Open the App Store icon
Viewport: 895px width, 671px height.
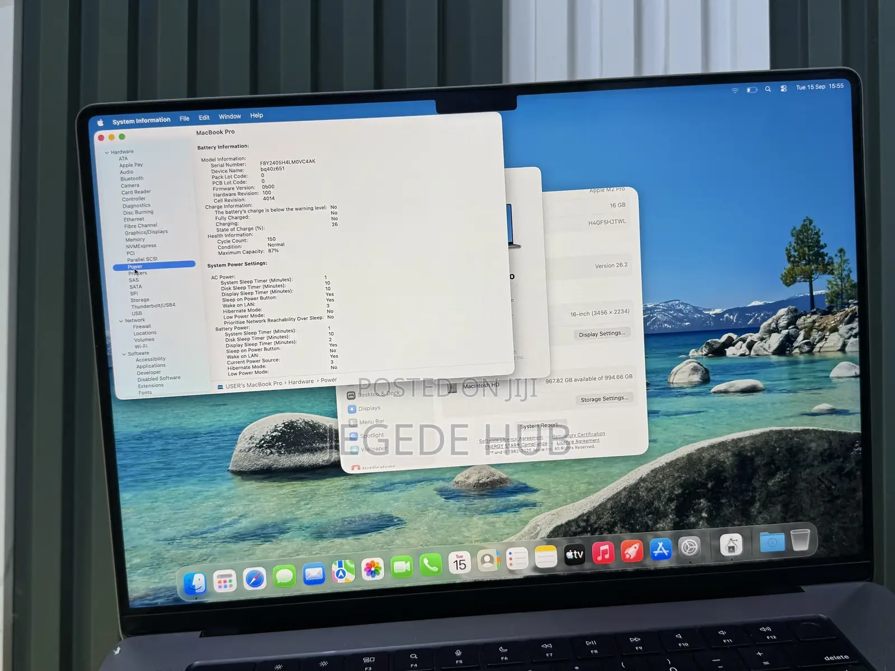click(661, 549)
